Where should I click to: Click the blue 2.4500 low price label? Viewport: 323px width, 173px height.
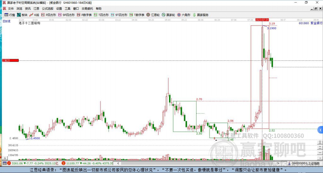pyautogui.click(x=35, y=138)
